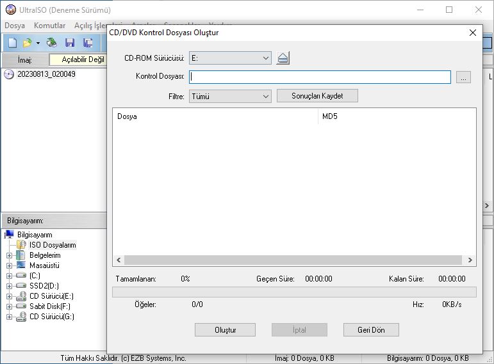Image resolution: width=494 pixels, height=364 pixels.
Task: Click the SSD2(D:) drive icon
Action: point(21,286)
